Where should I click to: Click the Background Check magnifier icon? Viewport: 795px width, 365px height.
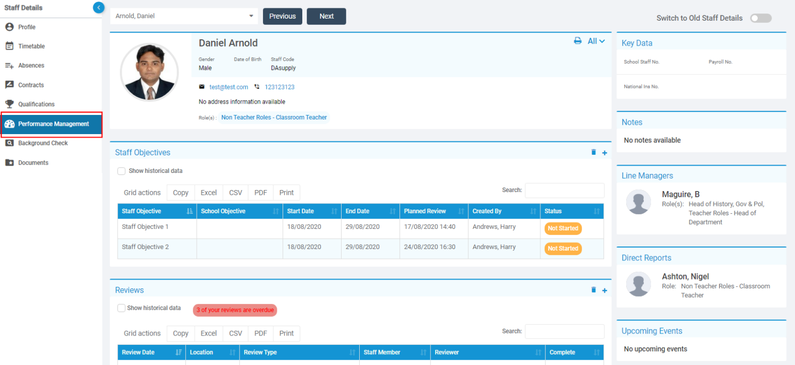(x=10, y=143)
